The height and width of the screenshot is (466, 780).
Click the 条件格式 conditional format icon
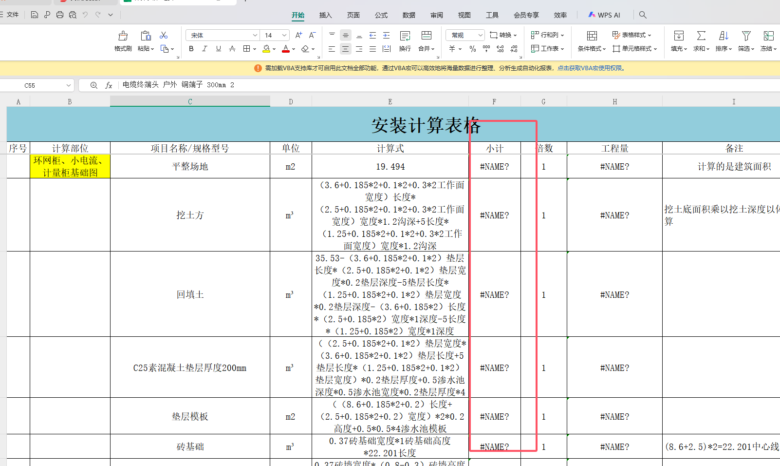[592, 36]
